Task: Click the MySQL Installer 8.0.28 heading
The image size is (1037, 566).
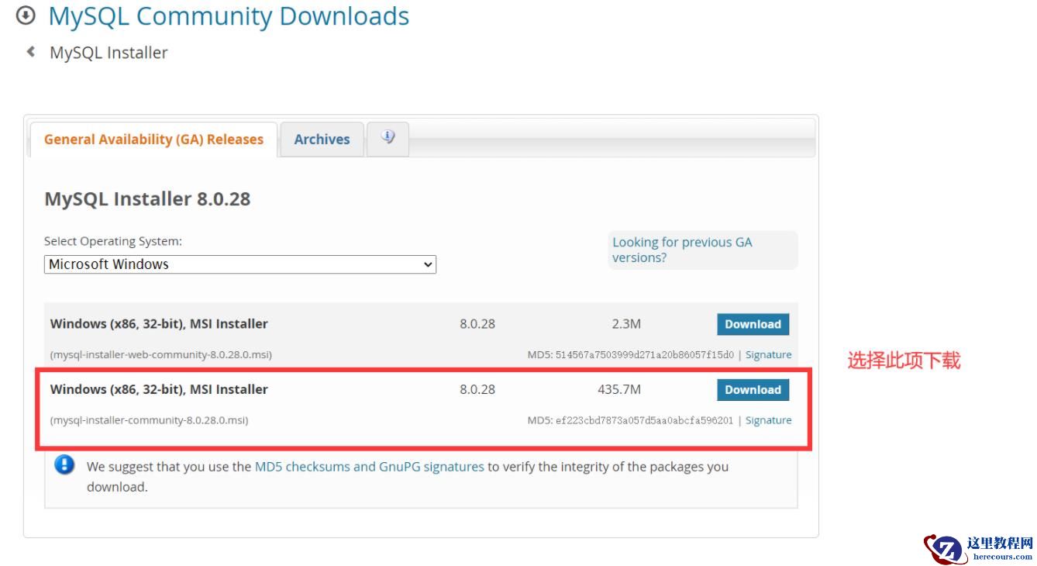Action: coord(147,199)
